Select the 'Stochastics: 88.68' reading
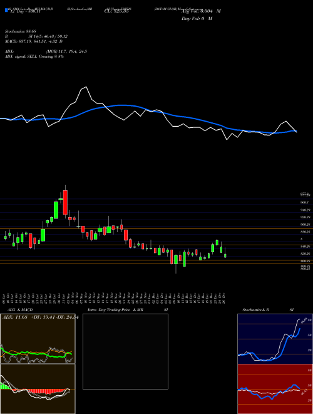This screenshot has height=414, width=313. (x=20, y=32)
